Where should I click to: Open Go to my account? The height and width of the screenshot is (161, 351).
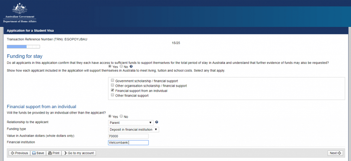[x=79, y=153]
